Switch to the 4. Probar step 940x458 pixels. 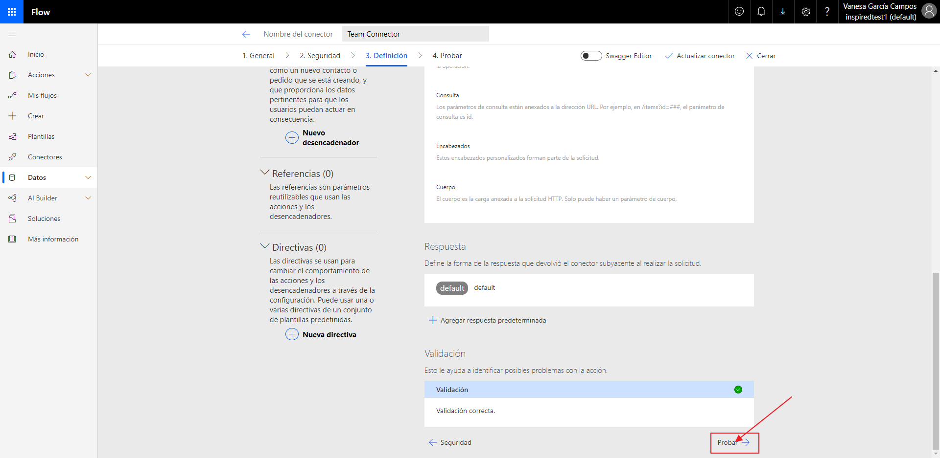(447, 56)
